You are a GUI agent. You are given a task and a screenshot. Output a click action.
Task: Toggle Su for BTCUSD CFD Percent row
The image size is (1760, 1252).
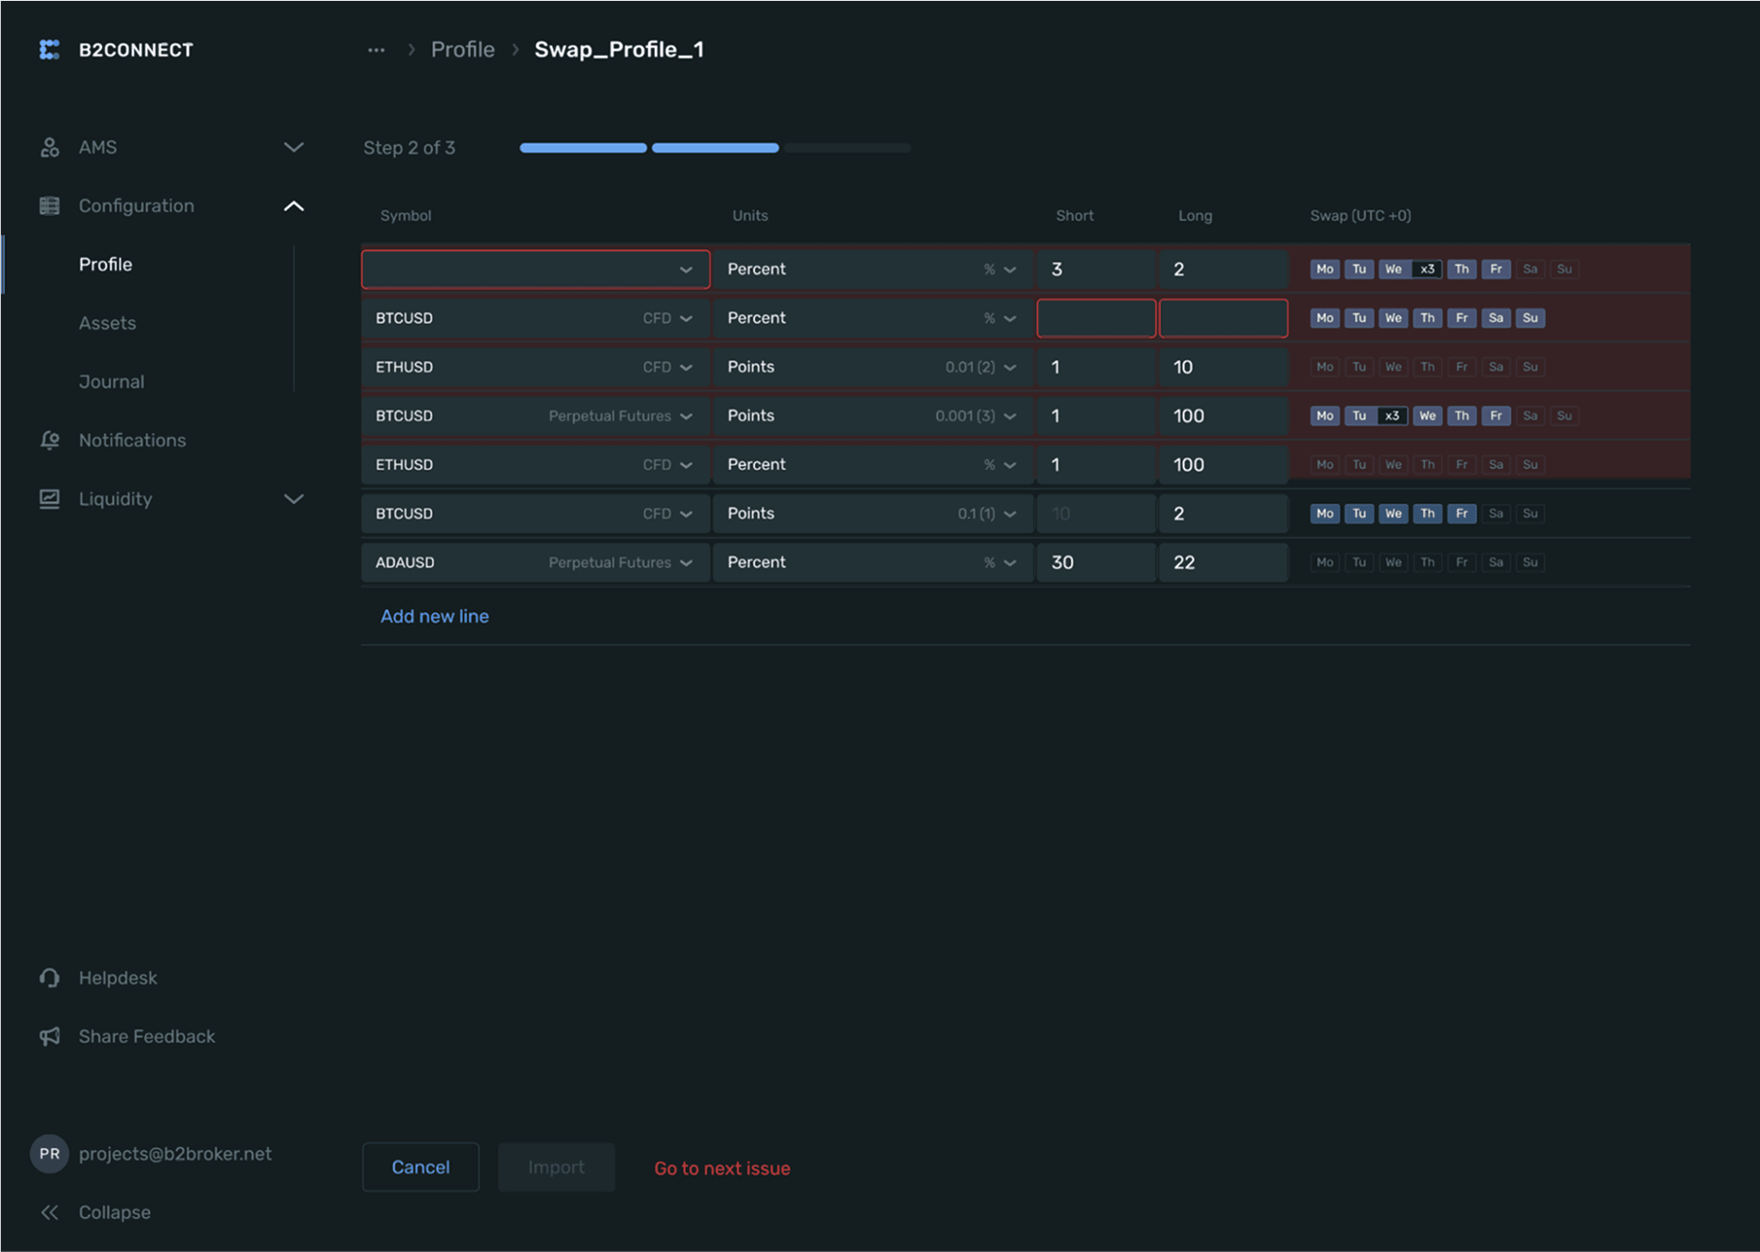pos(1530,318)
